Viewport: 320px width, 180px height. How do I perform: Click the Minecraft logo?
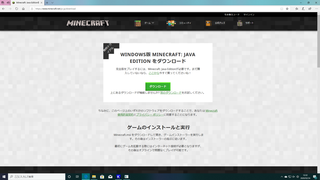tap(88, 23)
